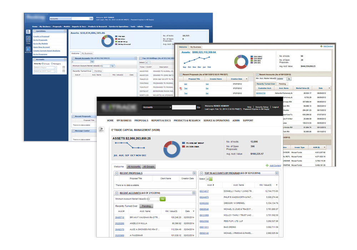Click the green plus icon beside E*TRADE Add Content
The image size is (357, 250).
pos(267,165)
